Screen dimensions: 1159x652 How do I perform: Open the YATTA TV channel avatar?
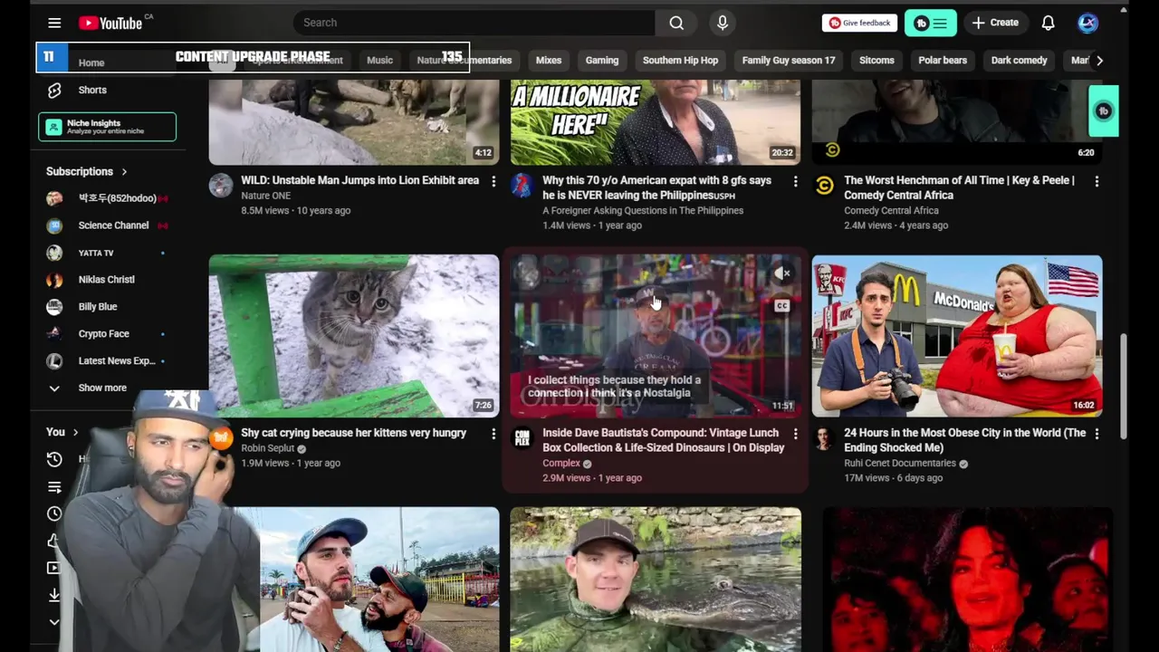[54, 253]
